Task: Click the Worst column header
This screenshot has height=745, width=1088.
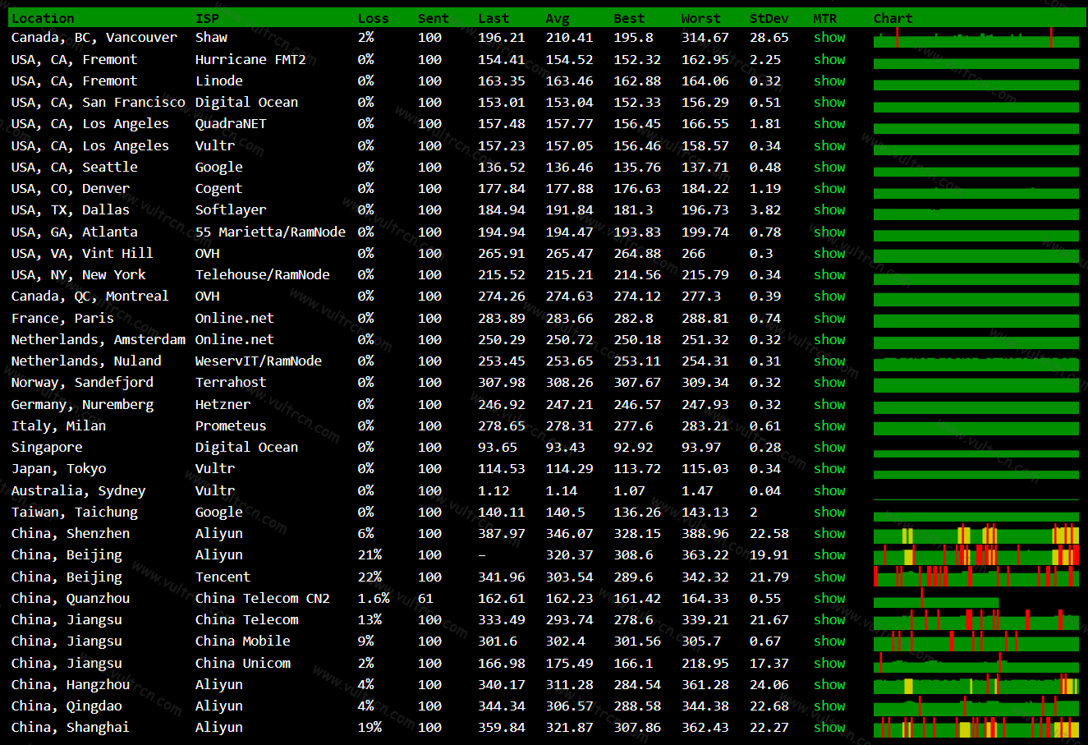Action: click(700, 18)
